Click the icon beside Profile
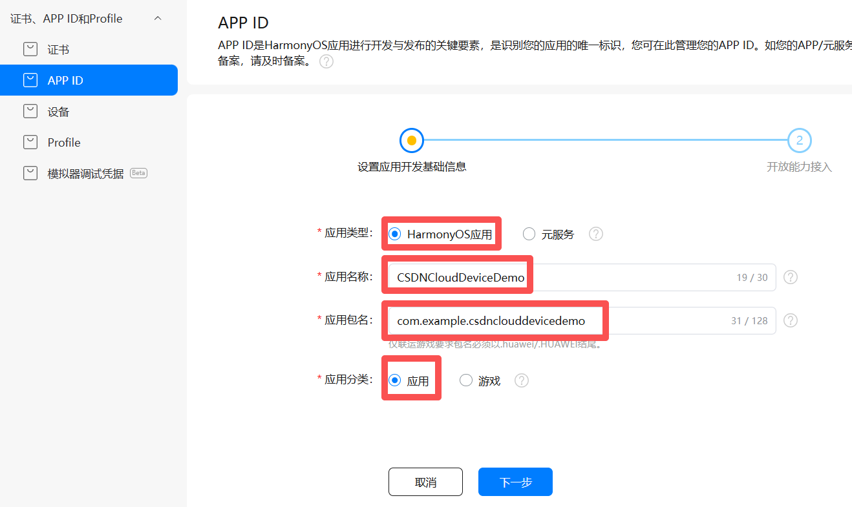The width and height of the screenshot is (852, 507). [30, 142]
